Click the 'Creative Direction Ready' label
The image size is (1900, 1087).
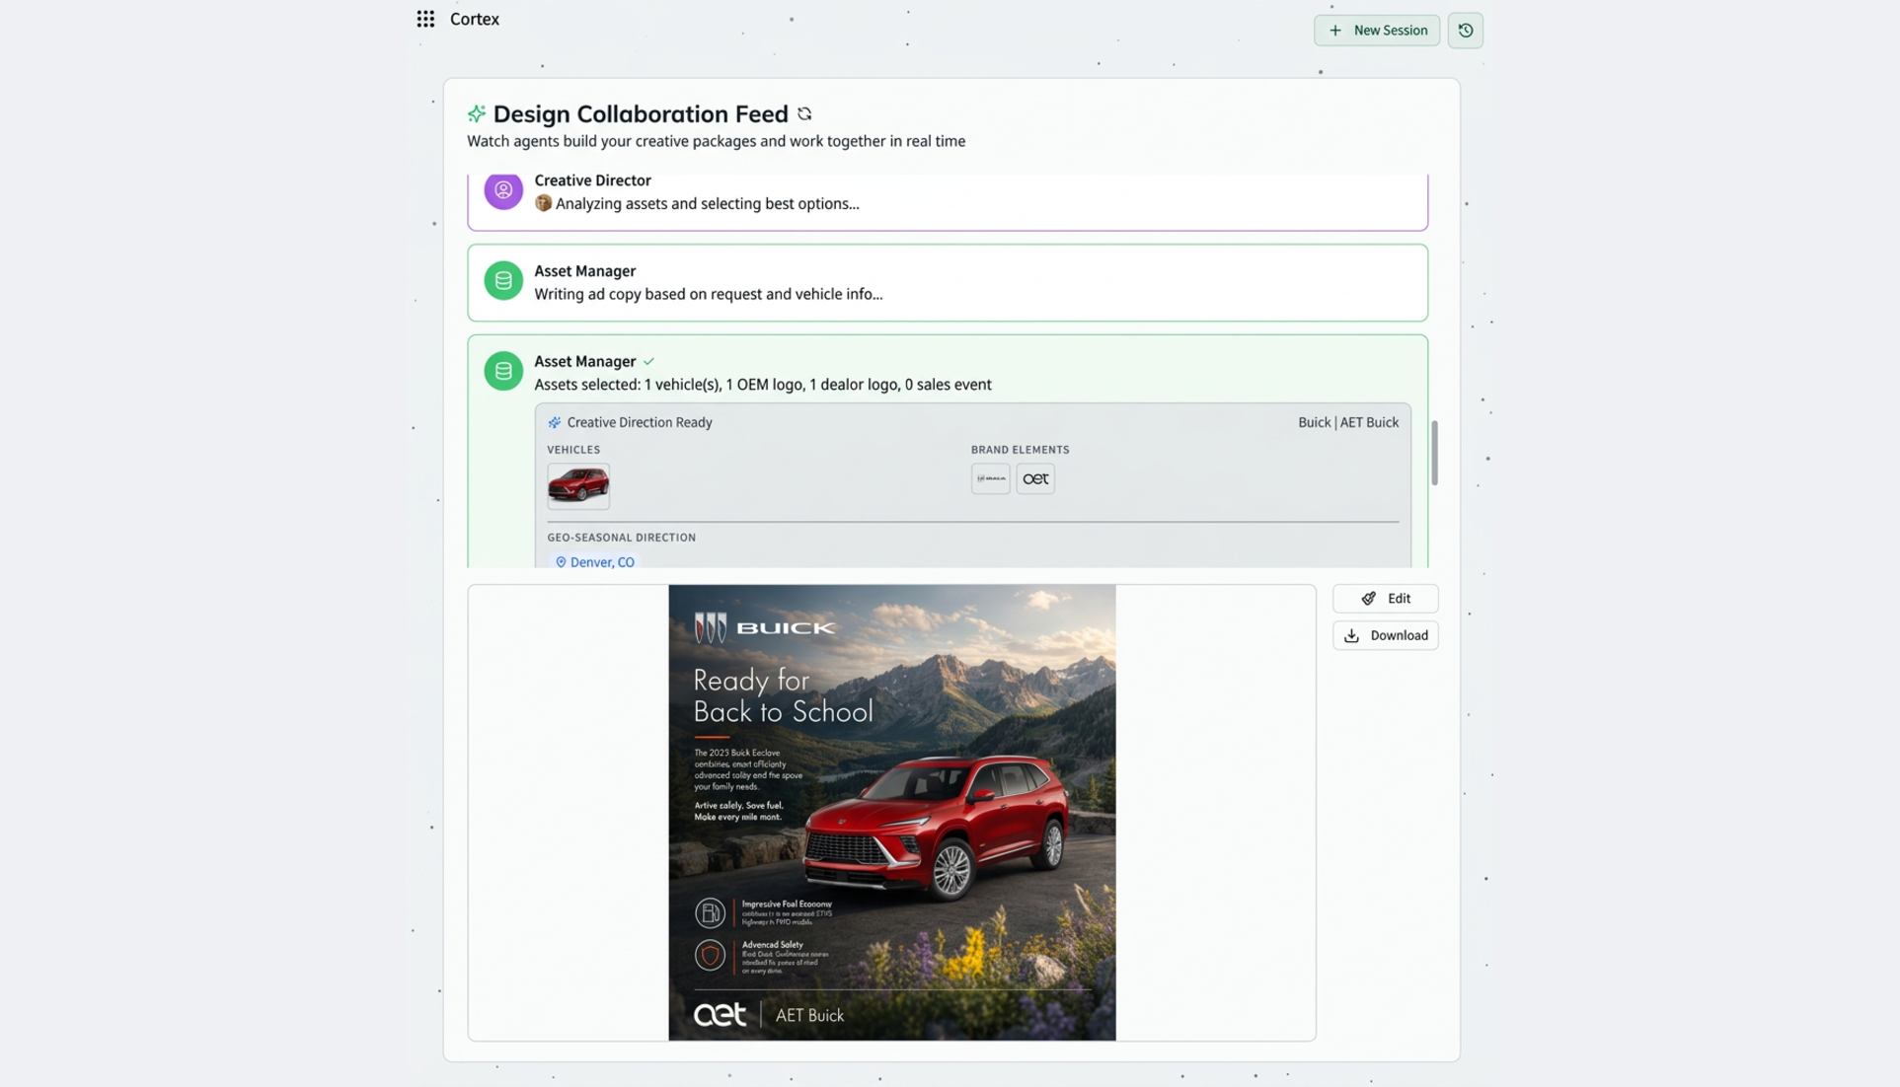pos(640,422)
